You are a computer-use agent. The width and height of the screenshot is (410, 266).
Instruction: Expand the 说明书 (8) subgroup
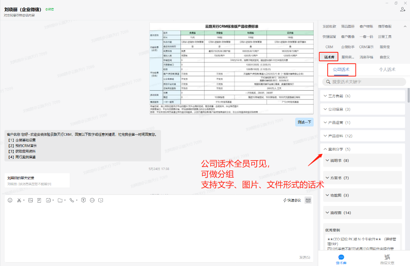tap(362, 161)
